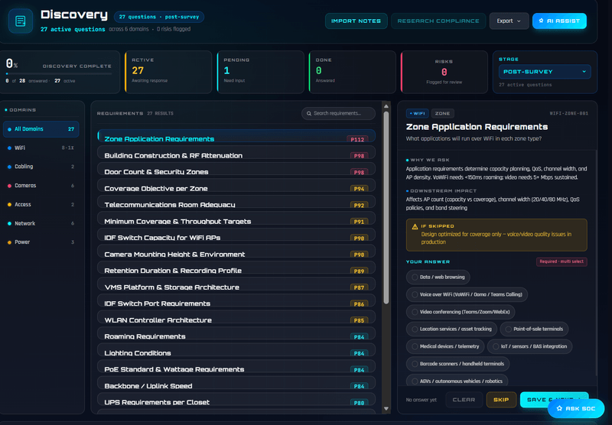
Task: Filter by WiFi domain
Action: click(x=41, y=148)
